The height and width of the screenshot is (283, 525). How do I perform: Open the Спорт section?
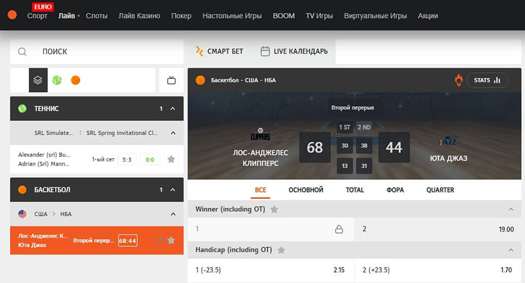coord(37,15)
